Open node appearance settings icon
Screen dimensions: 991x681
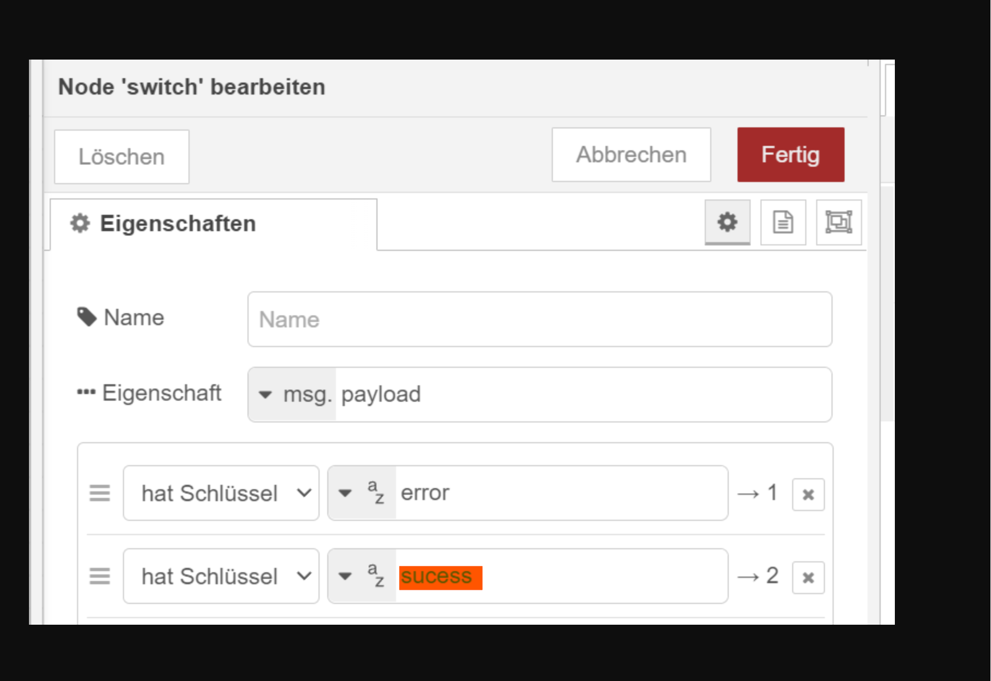pos(839,222)
